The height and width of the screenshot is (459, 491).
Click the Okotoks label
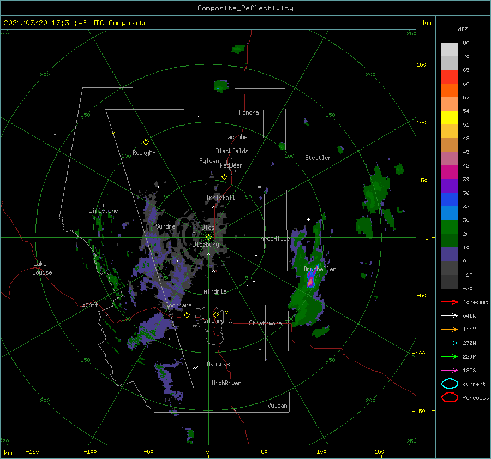click(218, 364)
